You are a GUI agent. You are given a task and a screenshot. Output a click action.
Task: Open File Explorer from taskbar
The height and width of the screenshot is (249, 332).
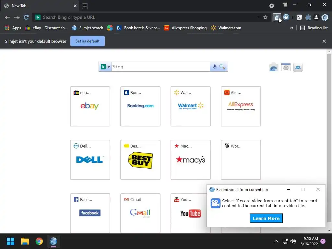(25, 241)
